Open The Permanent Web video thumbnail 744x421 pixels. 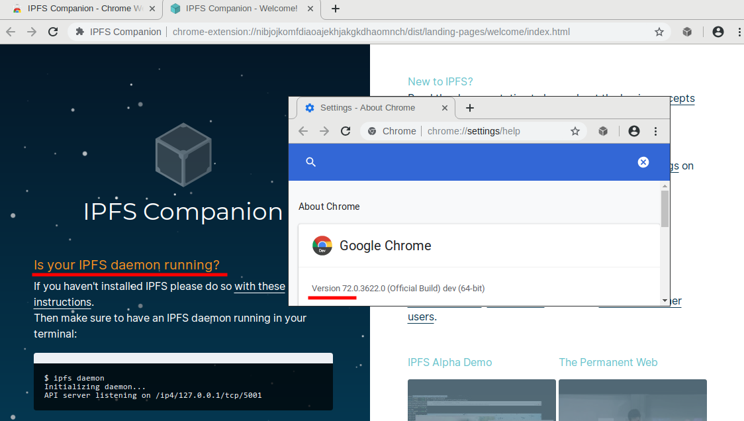tap(633, 400)
